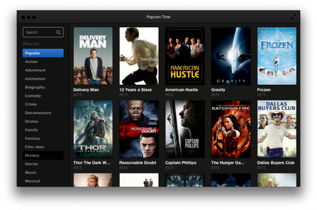The width and height of the screenshot is (317, 210).
Task: Select the Catching Fire poster
Action: pos(231,129)
